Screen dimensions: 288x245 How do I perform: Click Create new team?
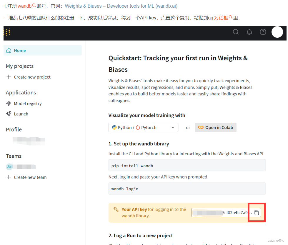pyautogui.click(x=30, y=177)
